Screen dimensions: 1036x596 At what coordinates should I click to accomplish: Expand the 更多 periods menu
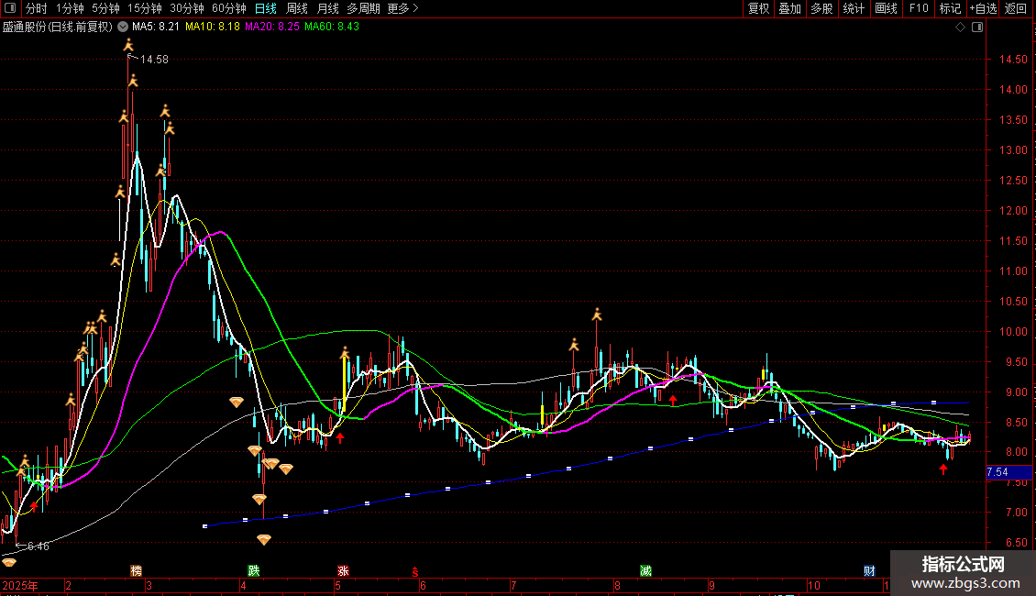click(402, 9)
